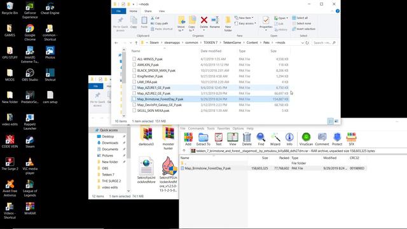Click the WinRAR Test icon
407x229 pixels.
point(219,139)
